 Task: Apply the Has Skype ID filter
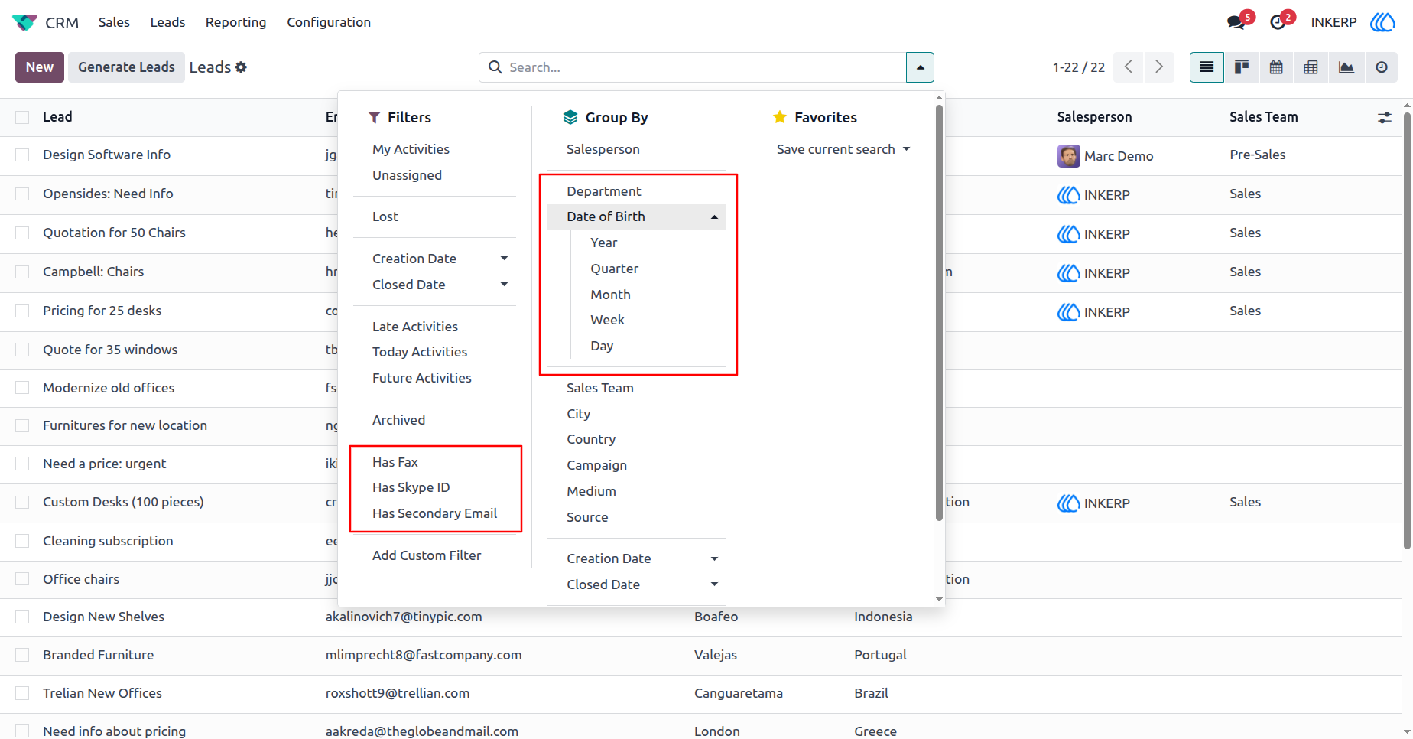(411, 487)
